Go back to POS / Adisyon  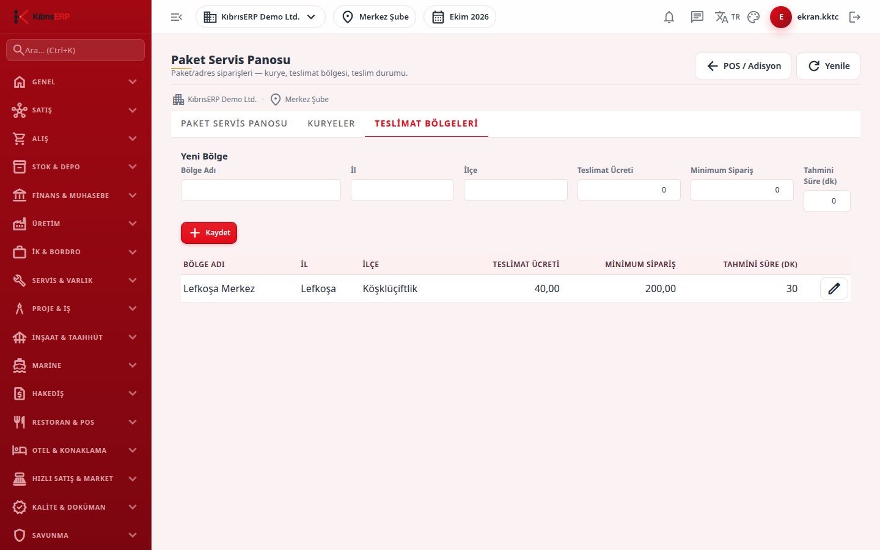coord(743,66)
